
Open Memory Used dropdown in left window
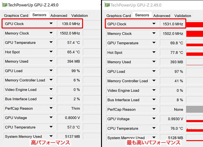51,61
